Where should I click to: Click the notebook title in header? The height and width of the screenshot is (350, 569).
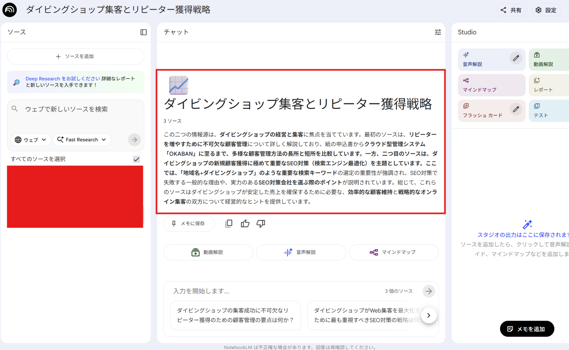click(x=118, y=10)
